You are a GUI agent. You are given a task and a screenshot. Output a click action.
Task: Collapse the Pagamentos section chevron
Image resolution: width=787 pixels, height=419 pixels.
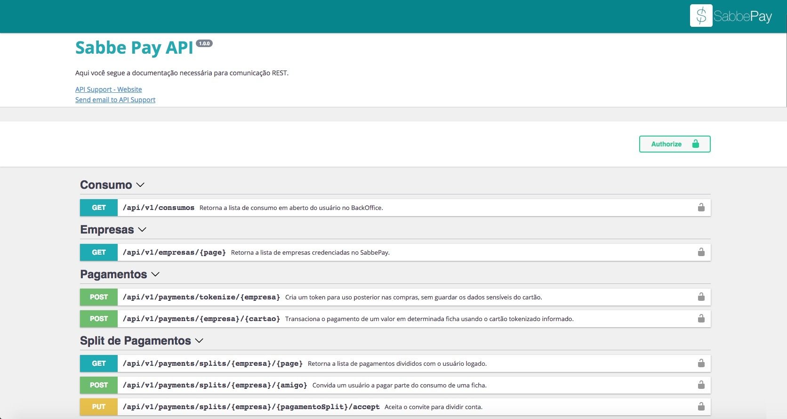155,274
